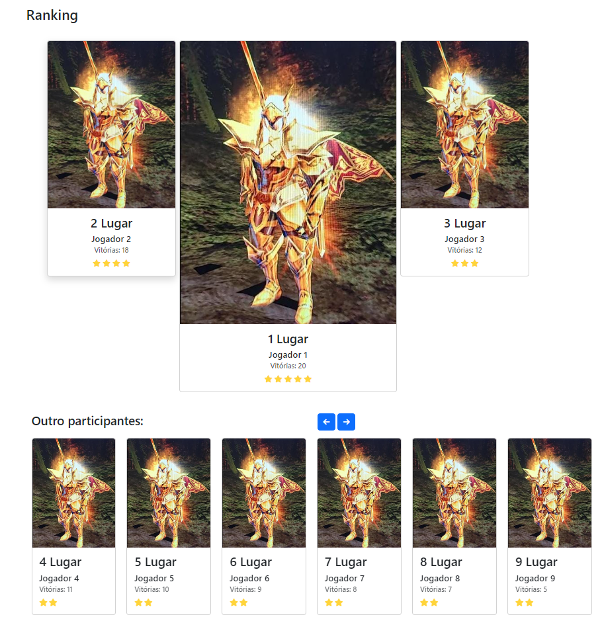Click the 4 Lugar title
The height and width of the screenshot is (621, 602).
[x=60, y=562]
